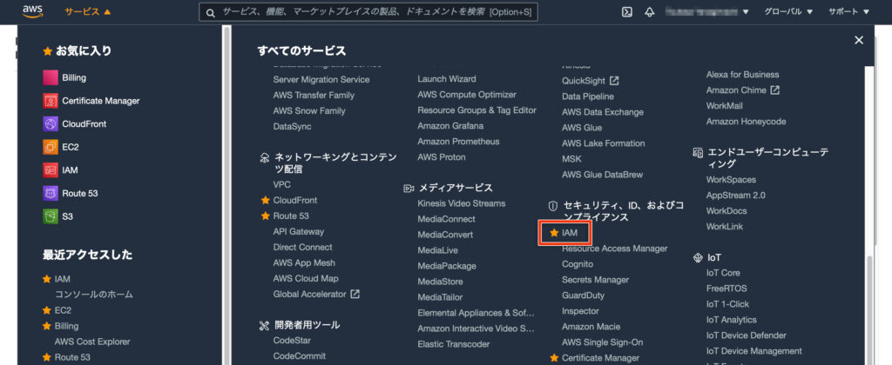
Task: Click QuickSight external link icon
Action: coord(614,81)
